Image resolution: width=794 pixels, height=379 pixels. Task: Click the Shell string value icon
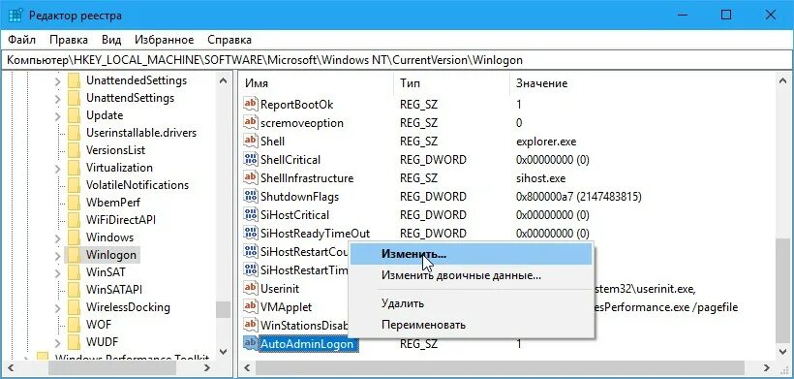click(x=251, y=141)
